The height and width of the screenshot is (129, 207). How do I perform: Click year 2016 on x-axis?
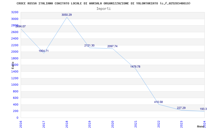click(21, 124)
